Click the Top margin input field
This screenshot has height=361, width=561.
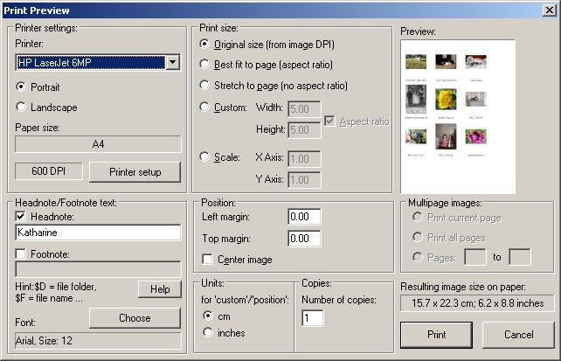(311, 239)
